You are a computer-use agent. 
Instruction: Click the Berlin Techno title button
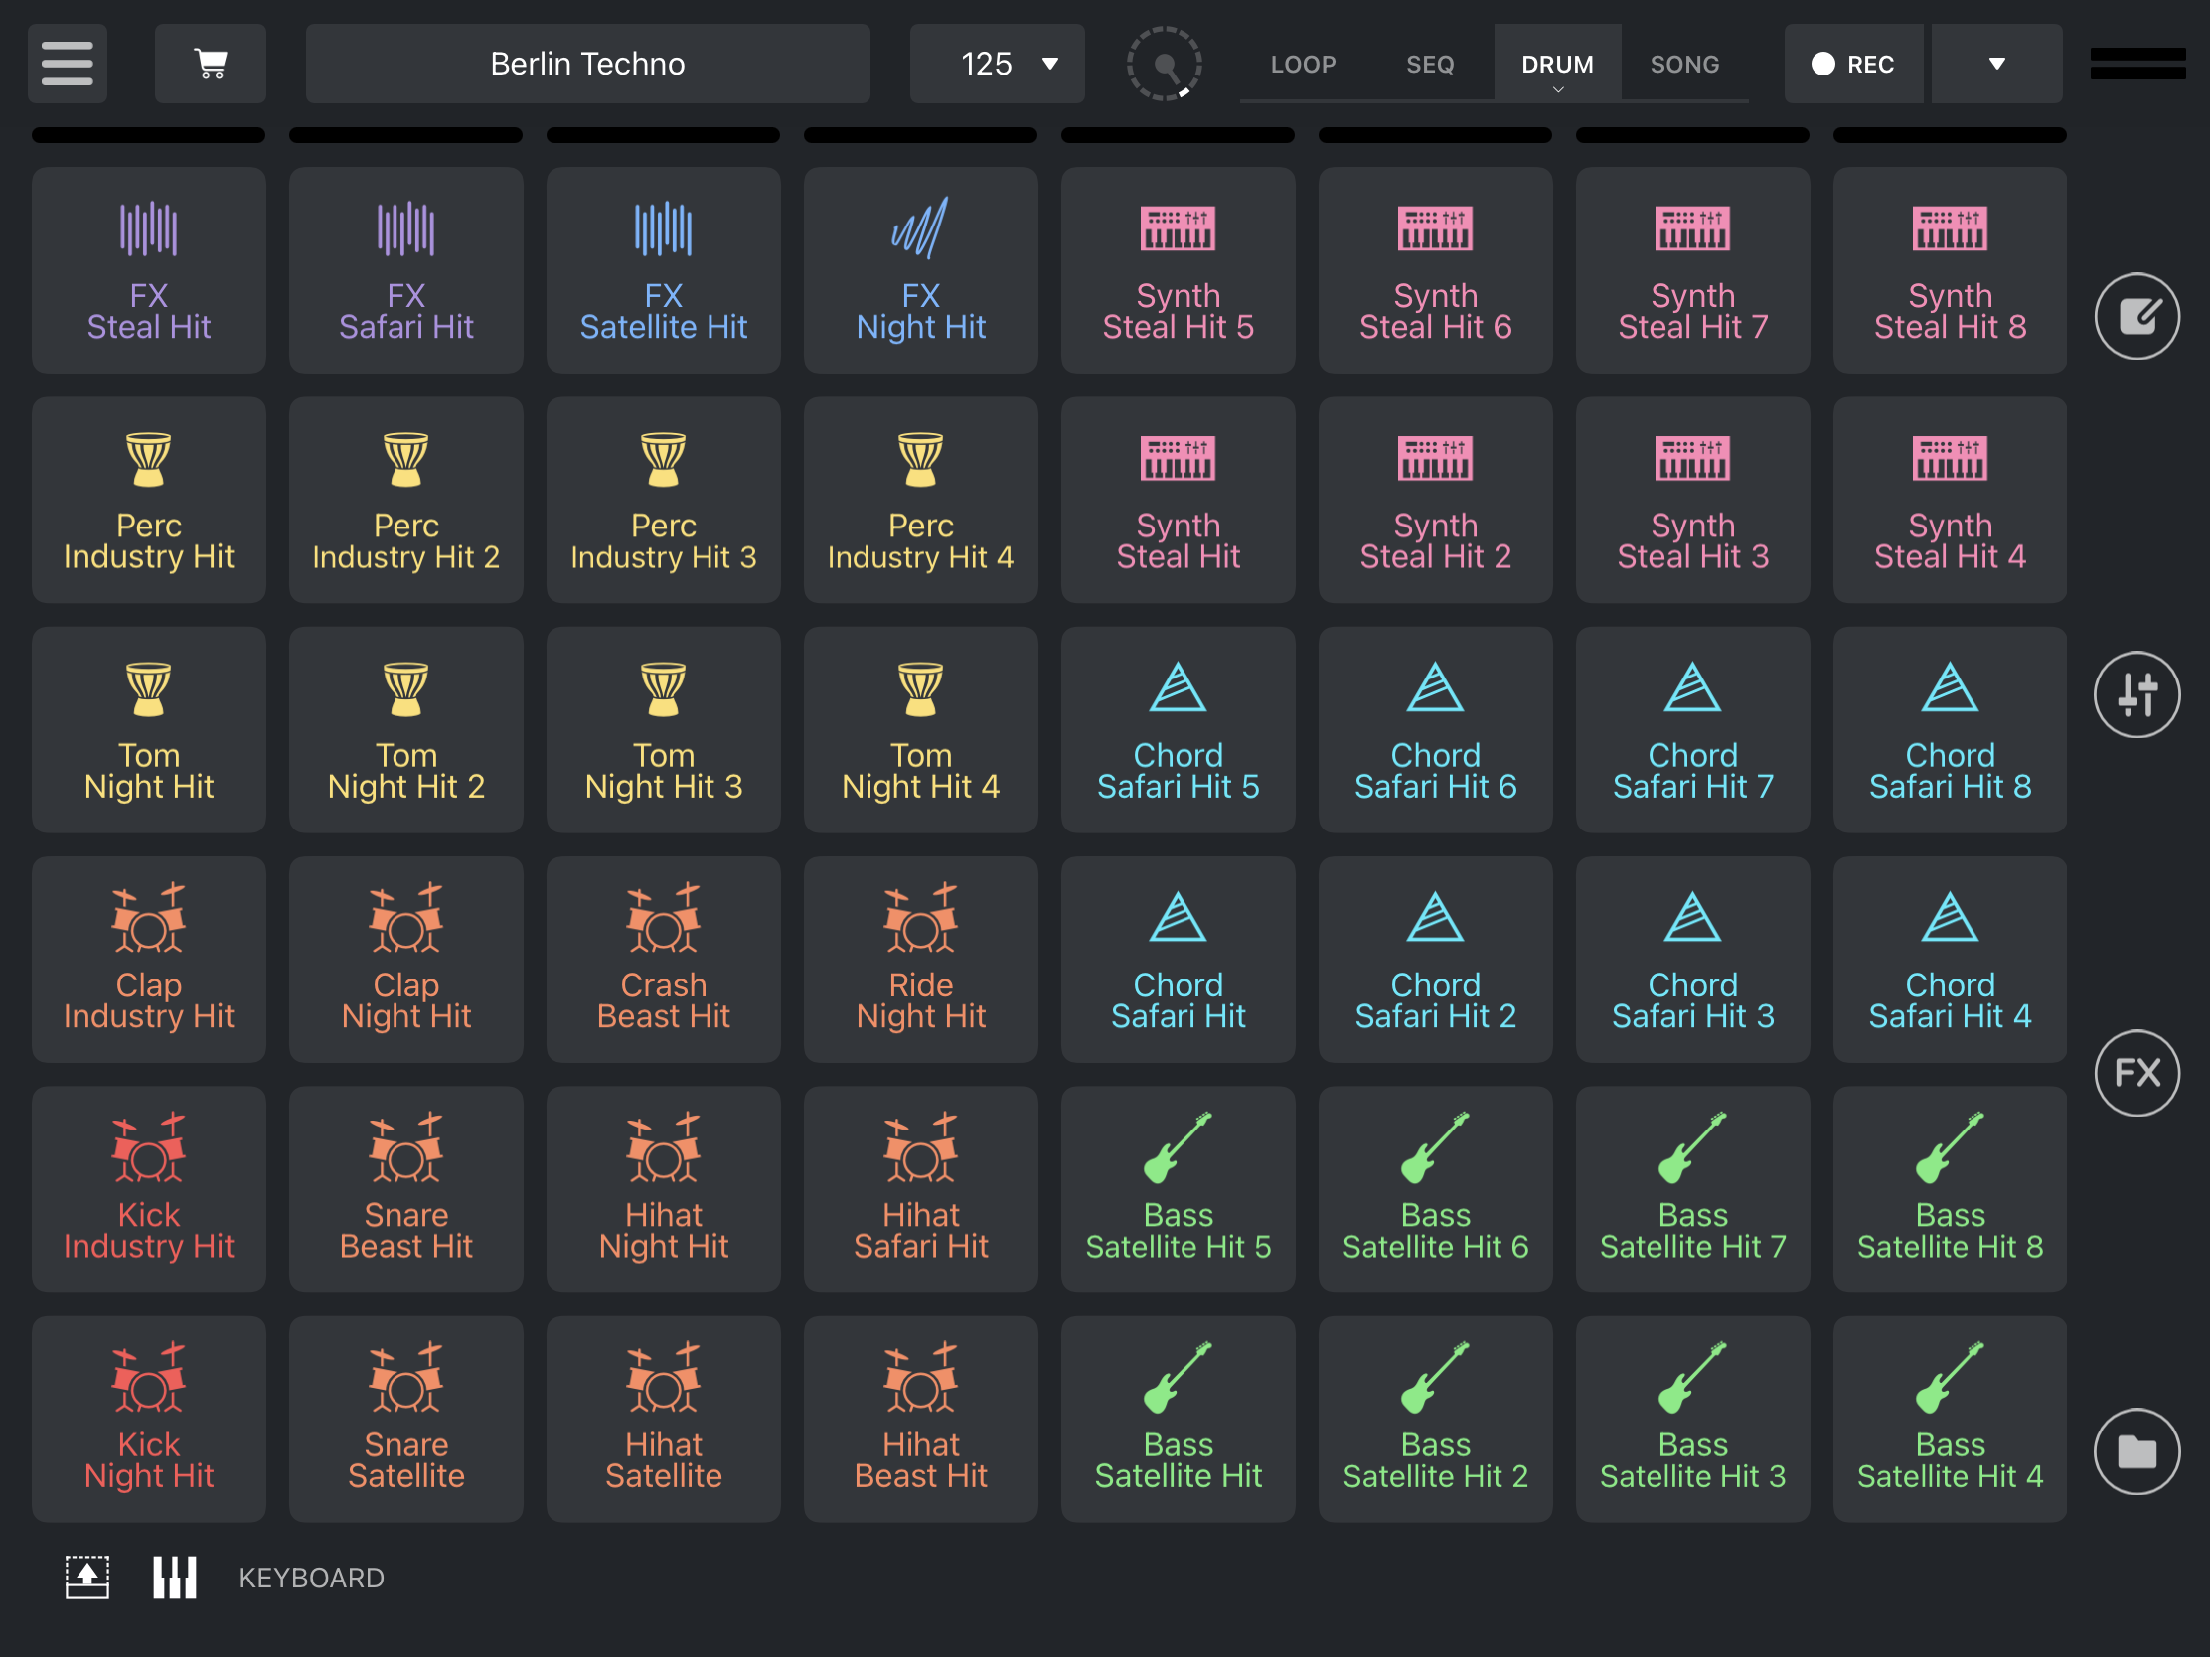tap(587, 64)
